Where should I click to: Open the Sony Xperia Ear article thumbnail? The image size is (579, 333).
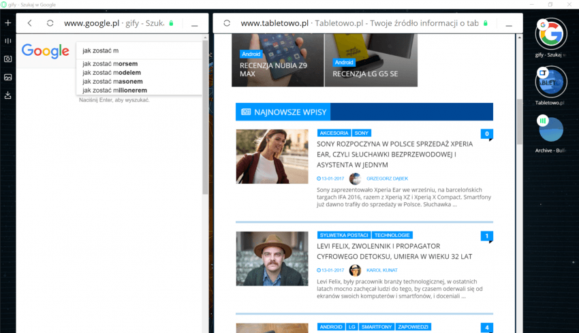click(272, 157)
